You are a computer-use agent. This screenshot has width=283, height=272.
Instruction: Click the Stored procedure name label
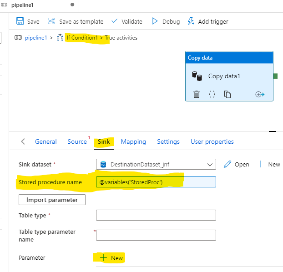click(x=50, y=182)
